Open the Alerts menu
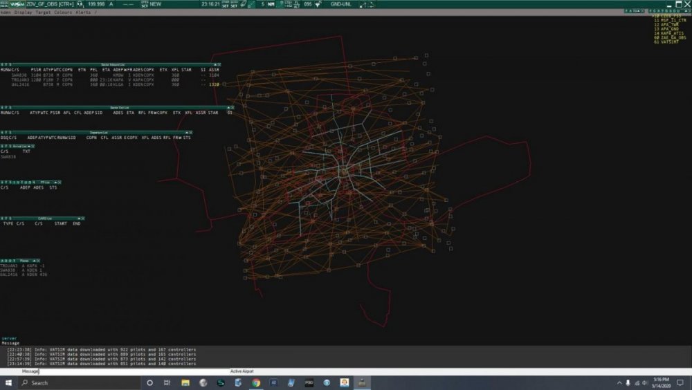 pos(82,12)
